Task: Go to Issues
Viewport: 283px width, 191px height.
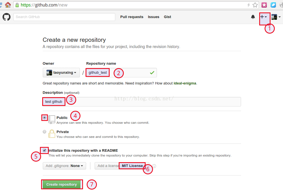Action: (x=154, y=17)
